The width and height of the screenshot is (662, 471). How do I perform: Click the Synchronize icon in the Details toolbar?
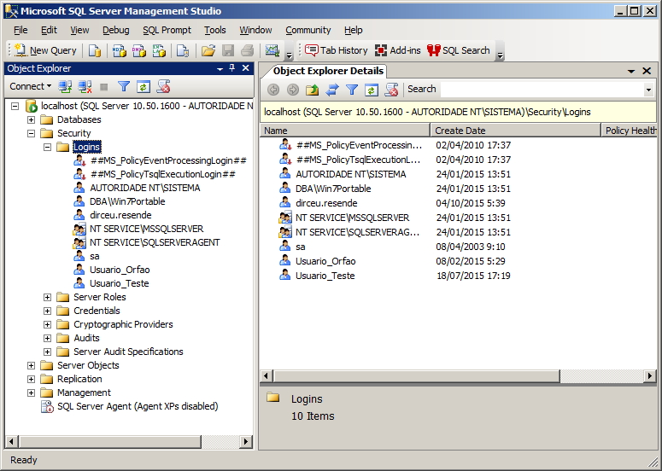click(332, 90)
